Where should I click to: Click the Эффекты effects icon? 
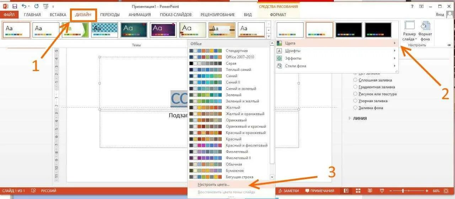[279, 58]
